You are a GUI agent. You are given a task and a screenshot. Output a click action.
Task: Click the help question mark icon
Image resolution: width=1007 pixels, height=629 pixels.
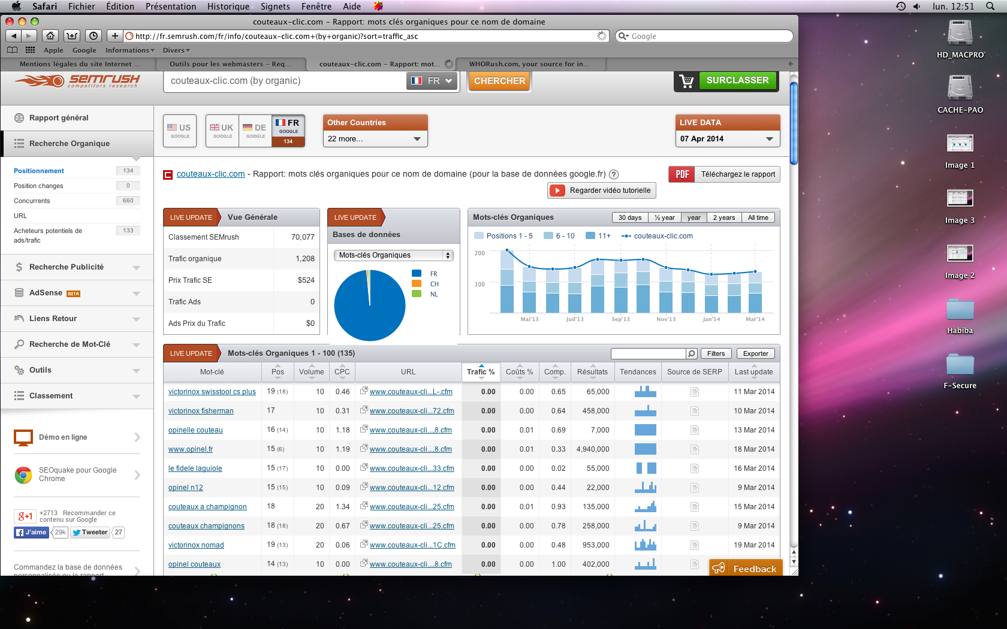coord(614,174)
